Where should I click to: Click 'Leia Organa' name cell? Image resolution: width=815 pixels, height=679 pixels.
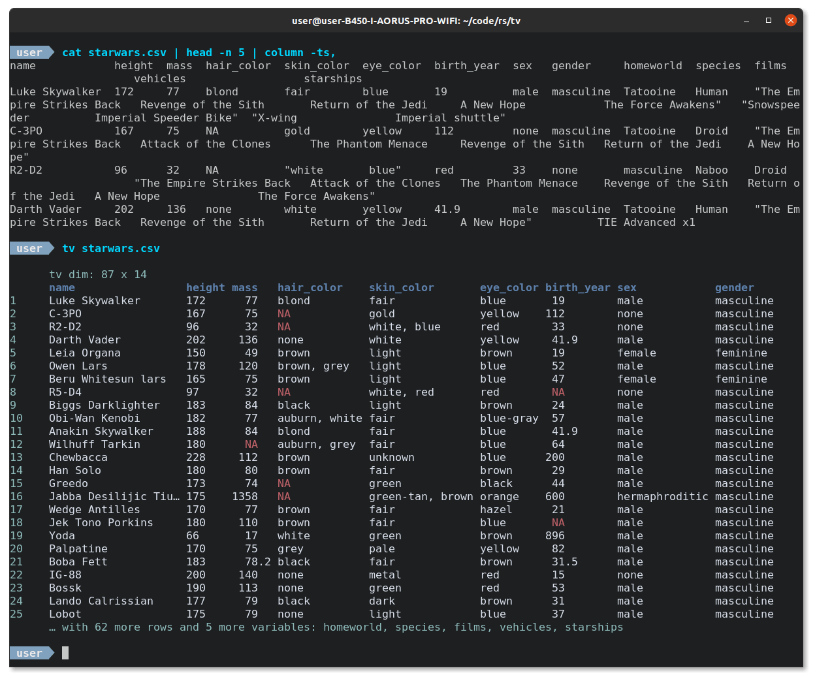(85, 353)
